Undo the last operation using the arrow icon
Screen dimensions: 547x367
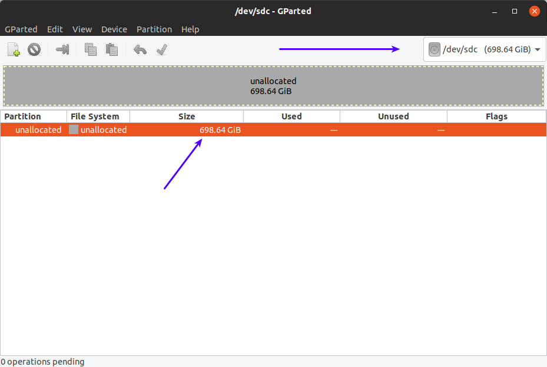tap(140, 49)
